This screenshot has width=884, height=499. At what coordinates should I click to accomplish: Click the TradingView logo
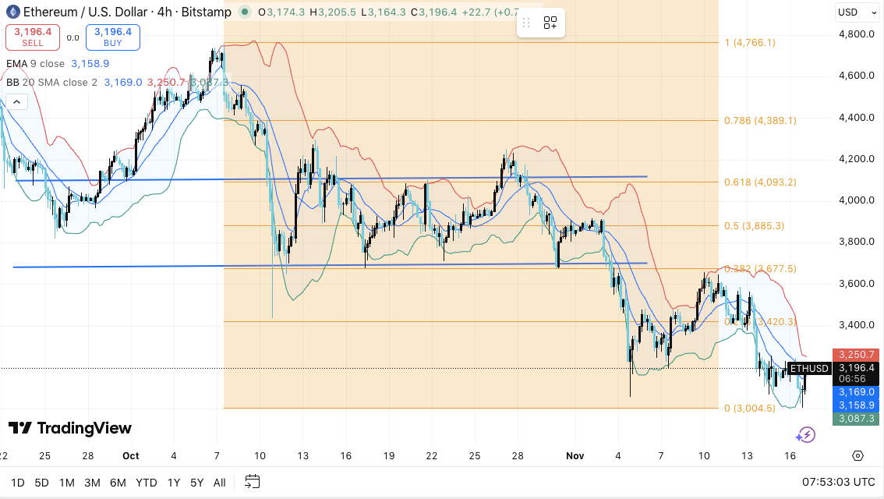(x=70, y=428)
